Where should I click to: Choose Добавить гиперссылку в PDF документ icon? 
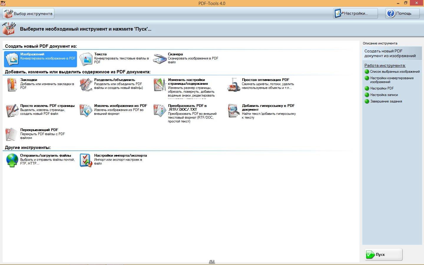(234, 111)
